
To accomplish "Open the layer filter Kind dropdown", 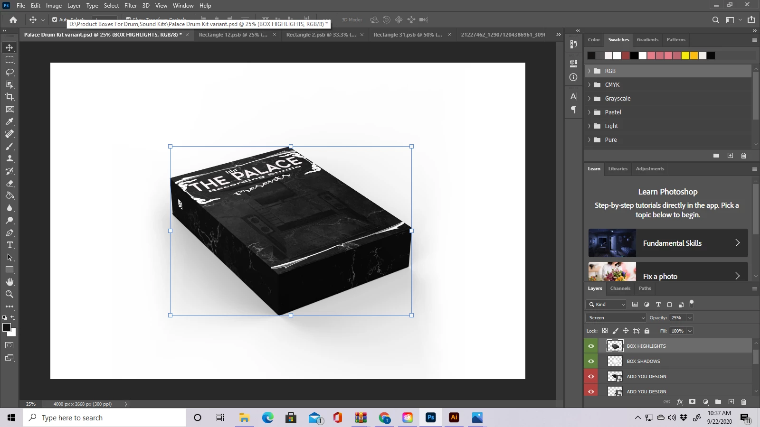I will pyautogui.click(x=607, y=304).
